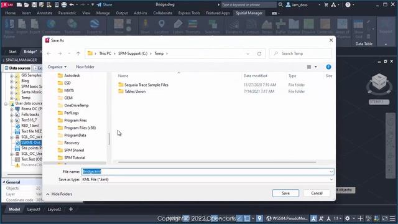Open the Data sources palette tab
The height and width of the screenshot is (224, 398).
[x=17, y=68]
